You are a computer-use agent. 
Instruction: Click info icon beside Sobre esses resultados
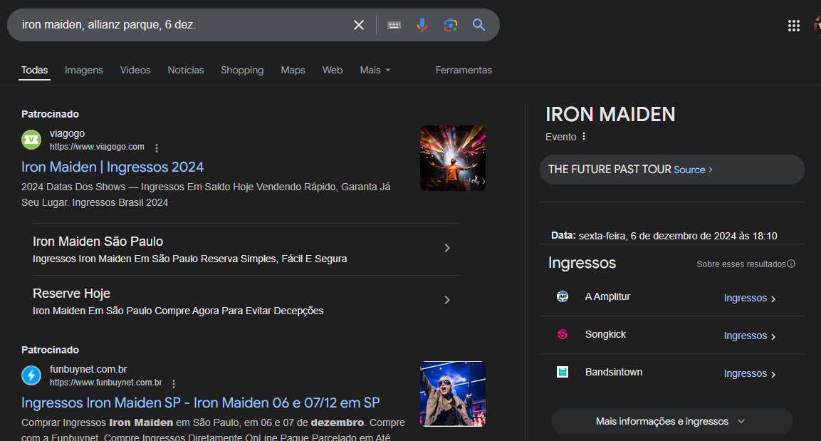pyautogui.click(x=791, y=264)
